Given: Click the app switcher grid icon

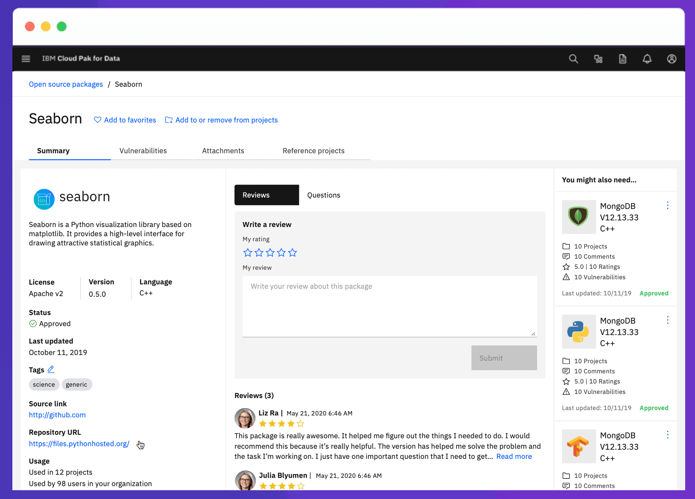Looking at the screenshot, I should [x=598, y=59].
